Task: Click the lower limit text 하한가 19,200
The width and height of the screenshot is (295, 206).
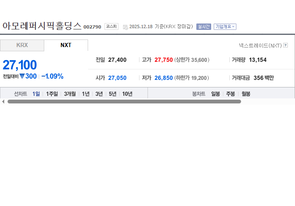Action: (191, 78)
